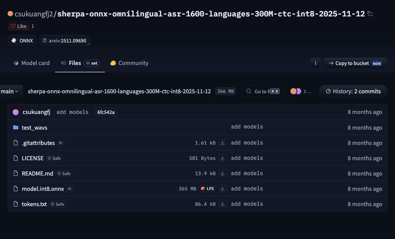Click the Safe badge next to README.md
This screenshot has height=239, width=395.
click(x=64, y=174)
